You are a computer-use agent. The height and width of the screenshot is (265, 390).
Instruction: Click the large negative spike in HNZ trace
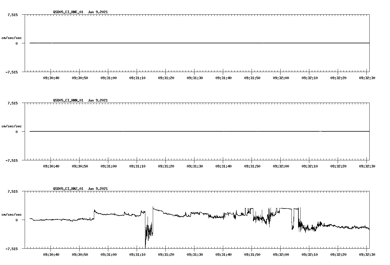149,229
